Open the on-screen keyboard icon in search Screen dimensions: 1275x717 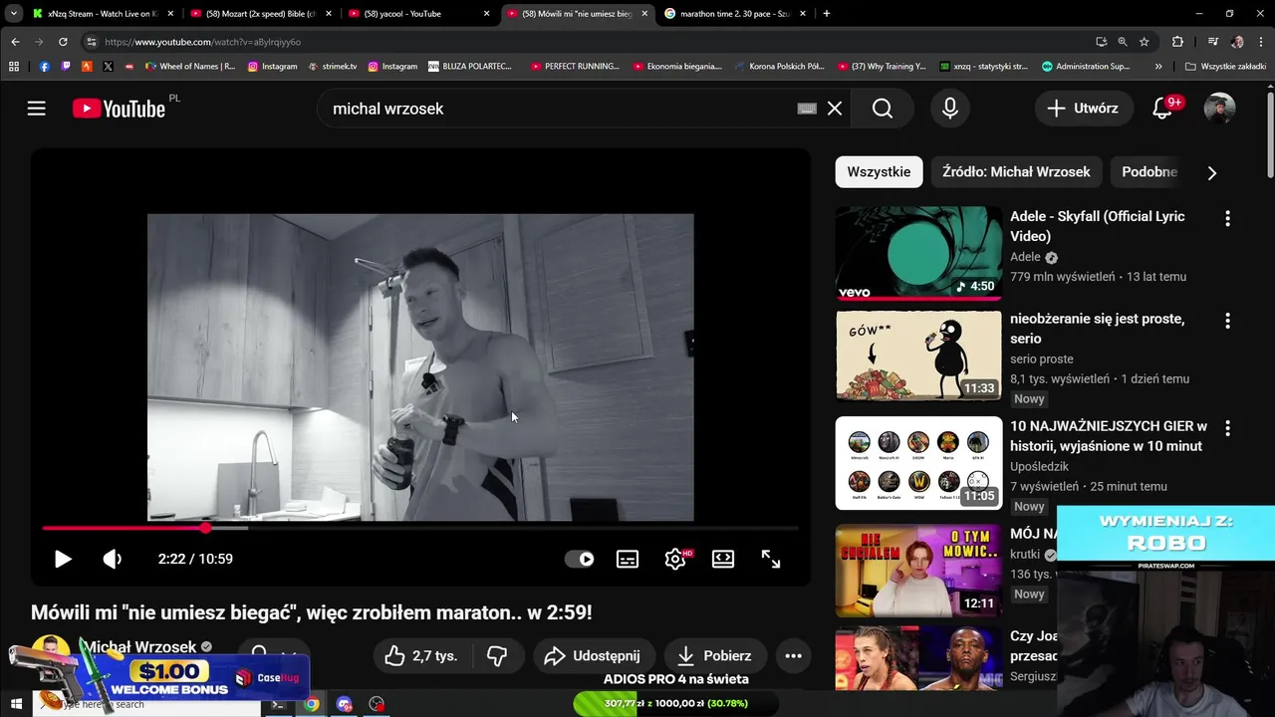(x=807, y=109)
